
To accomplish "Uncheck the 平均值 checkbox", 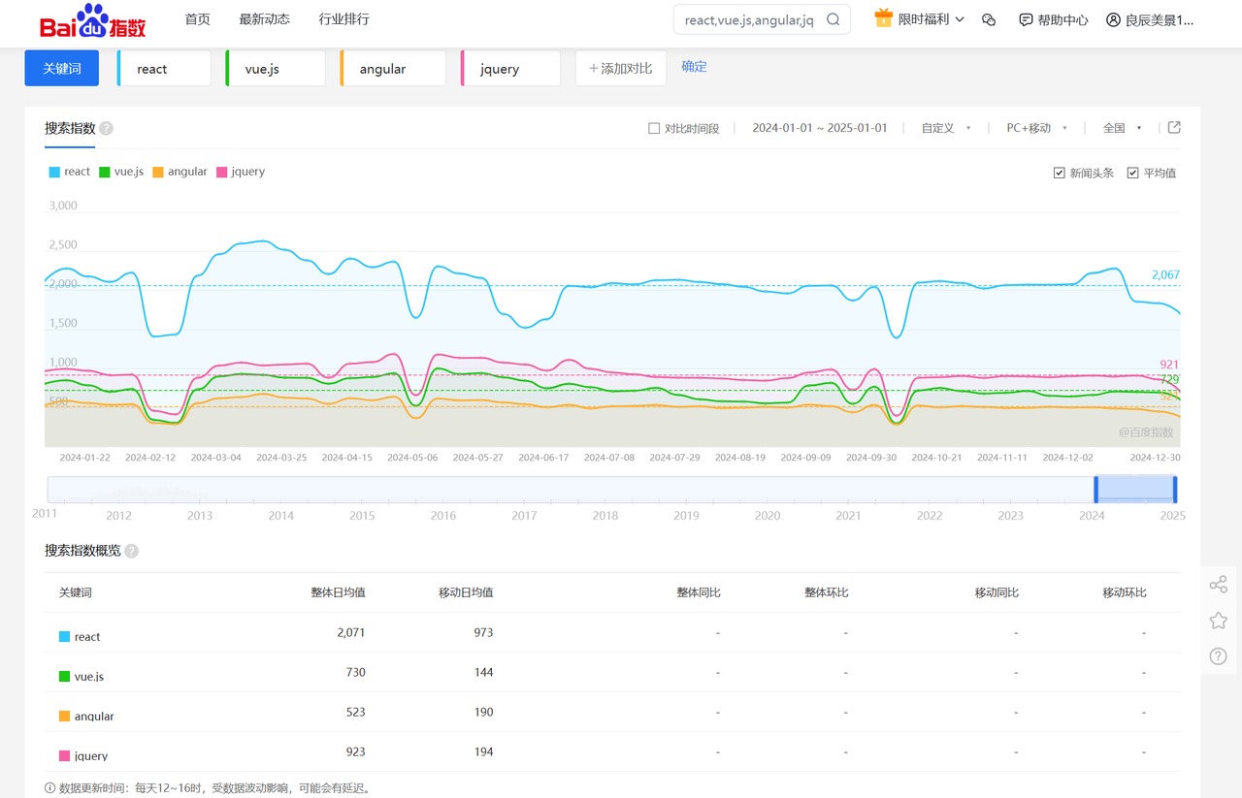I will coord(1132,173).
